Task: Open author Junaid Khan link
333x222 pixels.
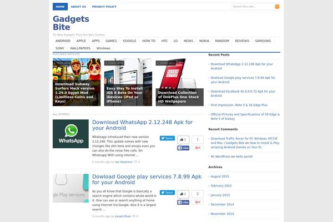Action: (123, 216)
